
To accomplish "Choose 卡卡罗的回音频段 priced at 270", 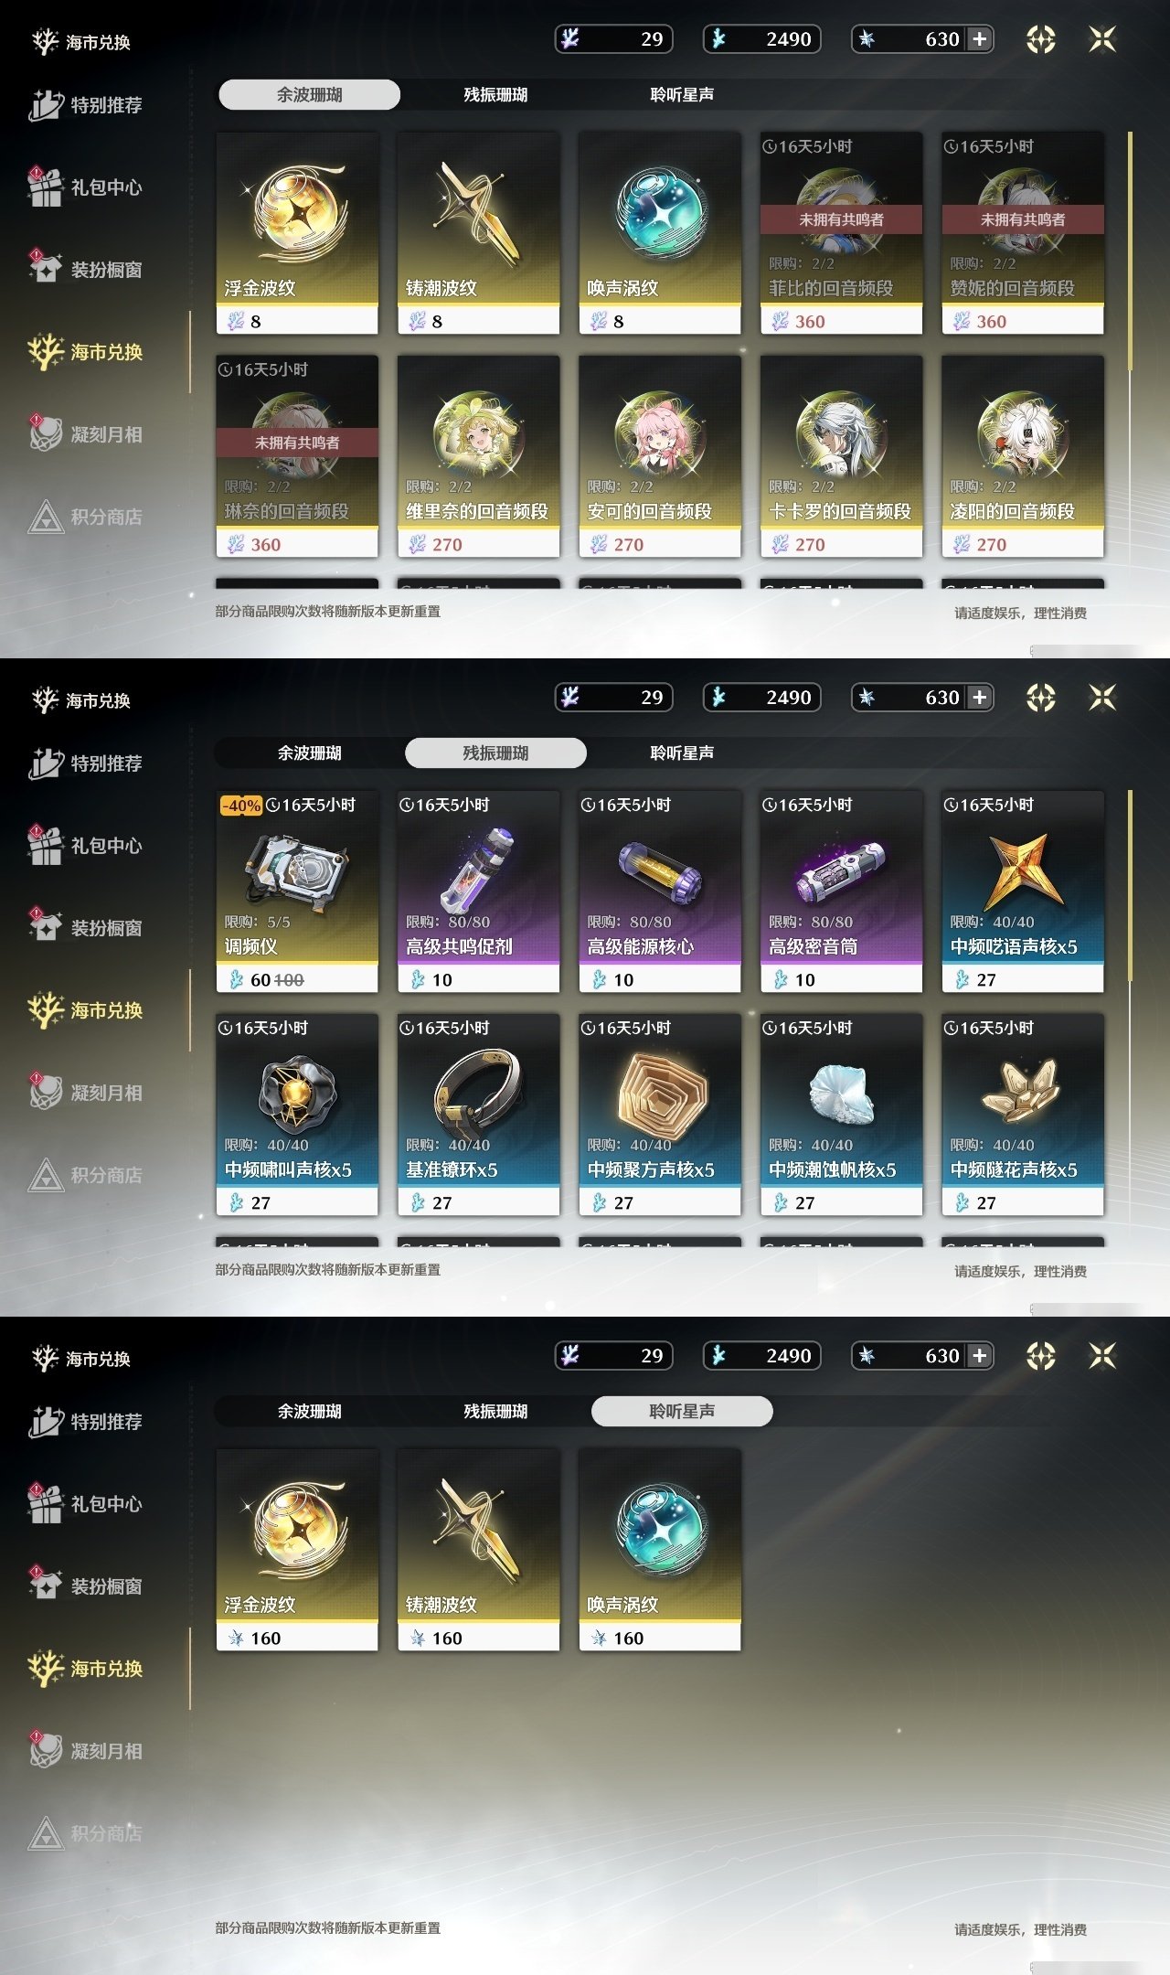I will click(x=841, y=456).
